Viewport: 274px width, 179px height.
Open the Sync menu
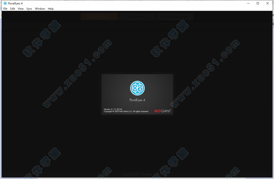coord(29,9)
